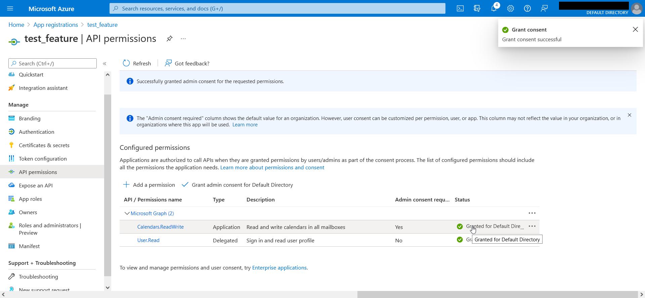Go to the App registrations breadcrumb

pos(56,25)
